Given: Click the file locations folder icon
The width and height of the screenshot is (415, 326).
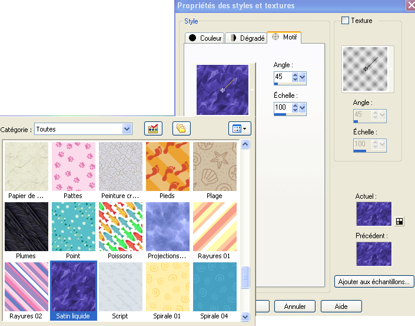Looking at the screenshot, I should (x=181, y=129).
